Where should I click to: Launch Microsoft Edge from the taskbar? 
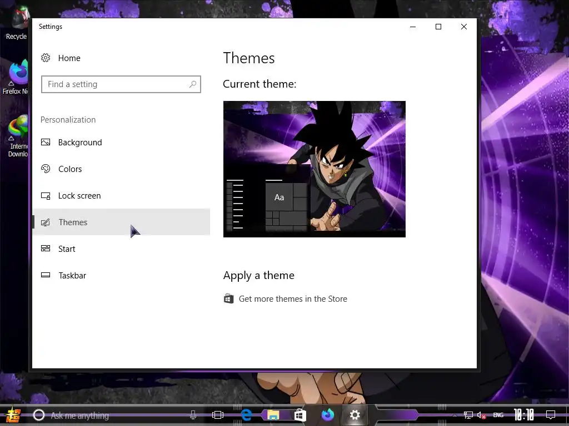pos(246,415)
